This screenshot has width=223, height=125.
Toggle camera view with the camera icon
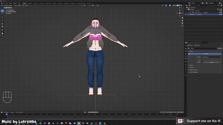(182, 23)
